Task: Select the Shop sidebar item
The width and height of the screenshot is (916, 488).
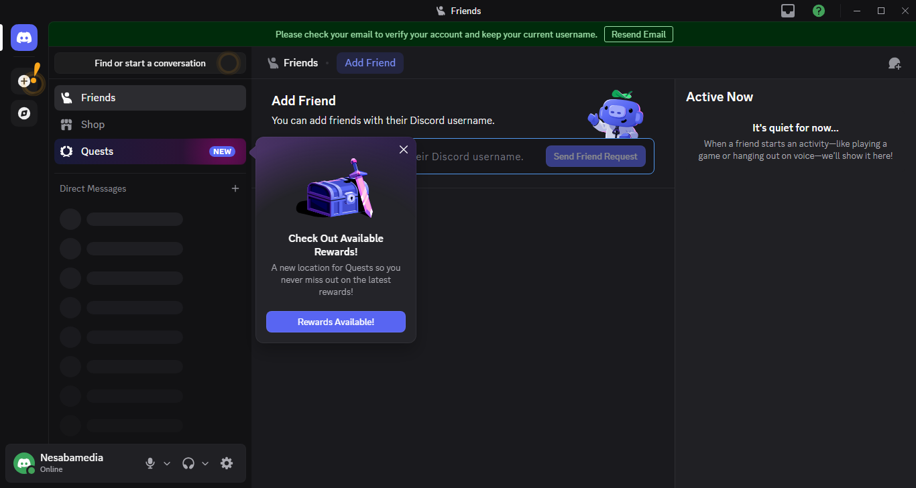Action: pos(93,125)
